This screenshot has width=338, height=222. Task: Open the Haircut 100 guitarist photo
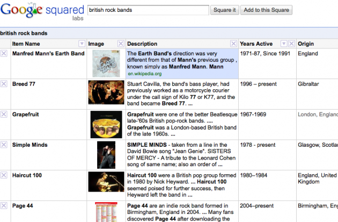click(106, 182)
